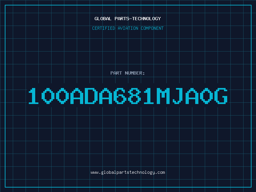Screen dimensions: 256x192
Task: Click the word NUMBER: in the label
Action: pyautogui.click(x=135, y=73)
